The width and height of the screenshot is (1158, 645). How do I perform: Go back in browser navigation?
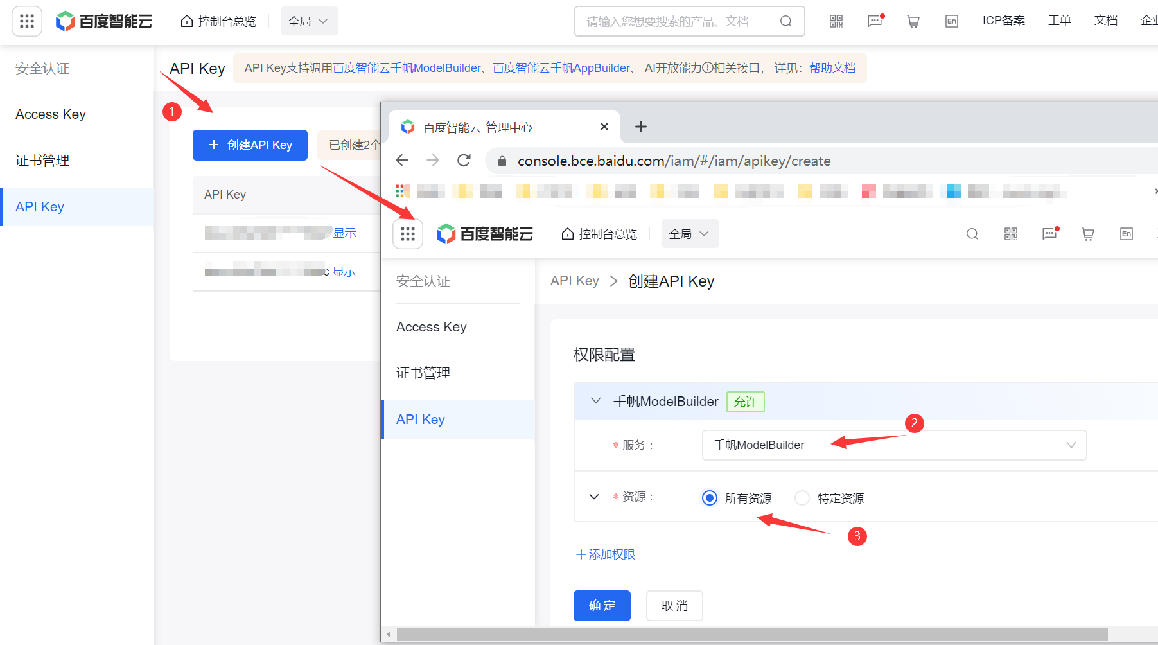coord(402,160)
